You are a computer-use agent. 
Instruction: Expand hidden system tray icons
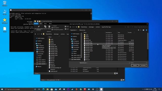pyautogui.click(x=143, y=89)
